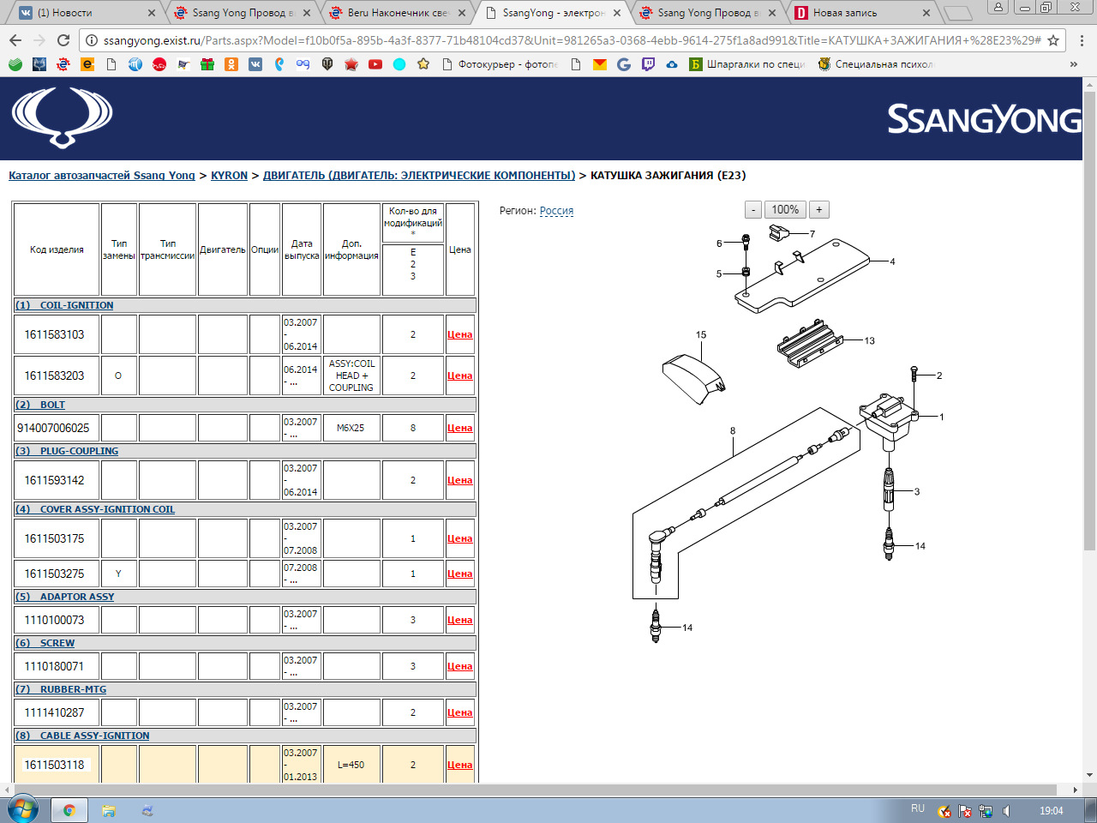Viewport: 1097px width, 823px height.
Task: Open a new tab with the new-tab button
Action: (x=958, y=13)
